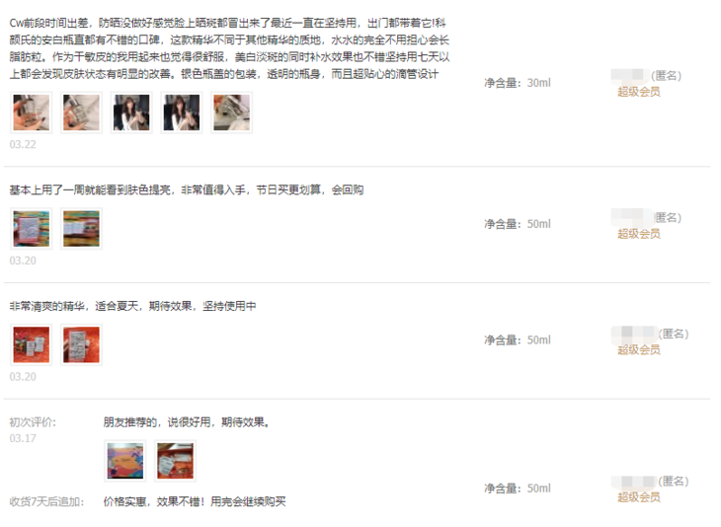View first red-background photo in 非常清爽 review
The image size is (721, 527).
click(x=32, y=345)
